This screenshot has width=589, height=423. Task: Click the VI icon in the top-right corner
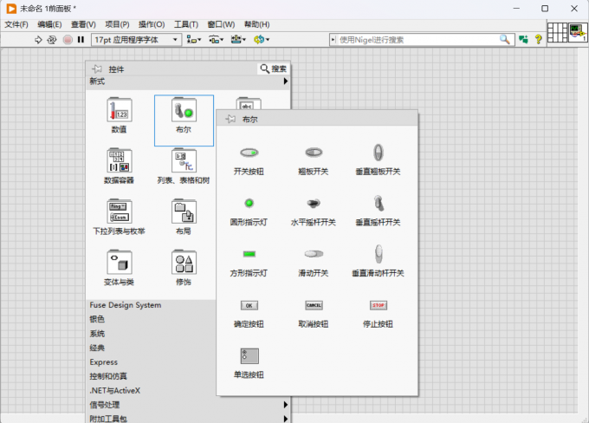[x=578, y=33]
